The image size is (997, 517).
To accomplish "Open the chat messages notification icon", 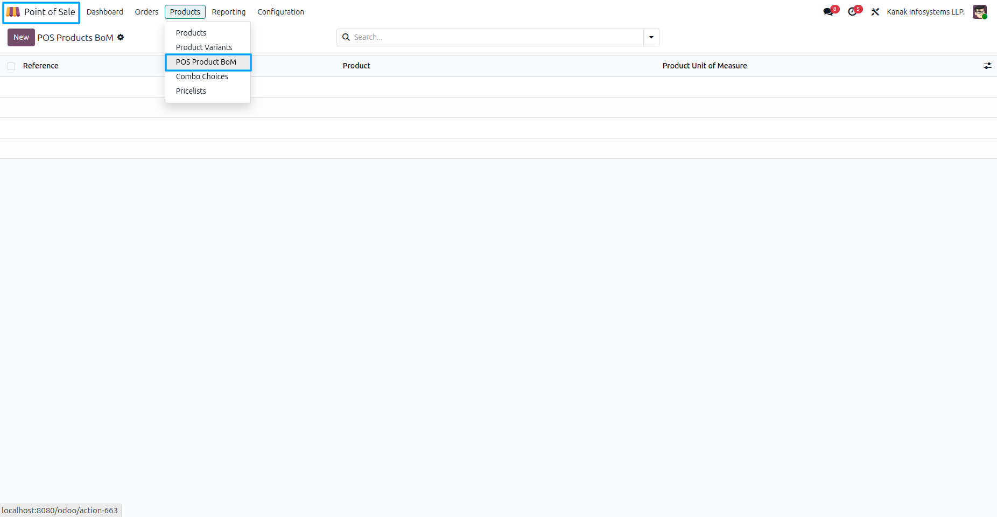I will tap(829, 12).
